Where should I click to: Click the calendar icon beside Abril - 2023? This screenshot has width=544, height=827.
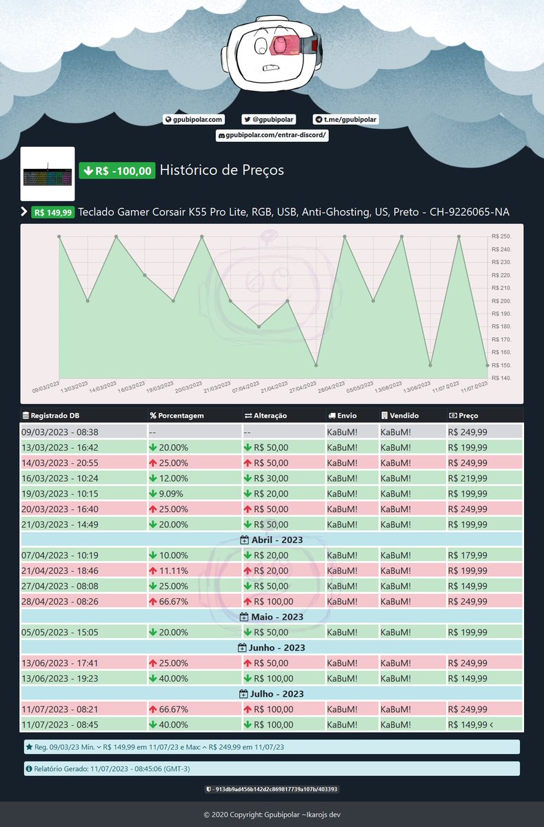coord(243,540)
